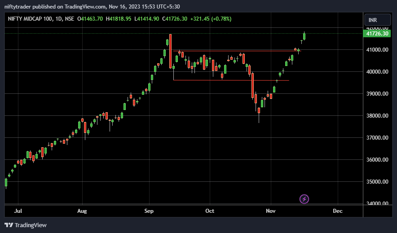Viewport: 397px width, 233px height.
Task: Click the 35000.00 price axis label
Action: click(377, 182)
